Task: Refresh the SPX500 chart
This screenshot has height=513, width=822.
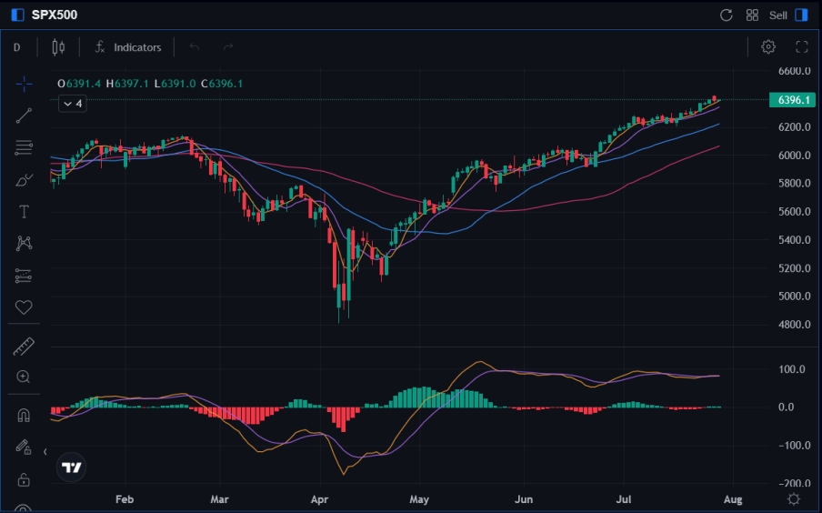Action: tap(726, 15)
